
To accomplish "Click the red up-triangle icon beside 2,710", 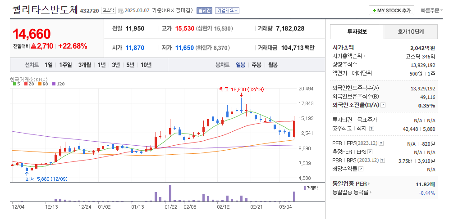I will [33, 46].
